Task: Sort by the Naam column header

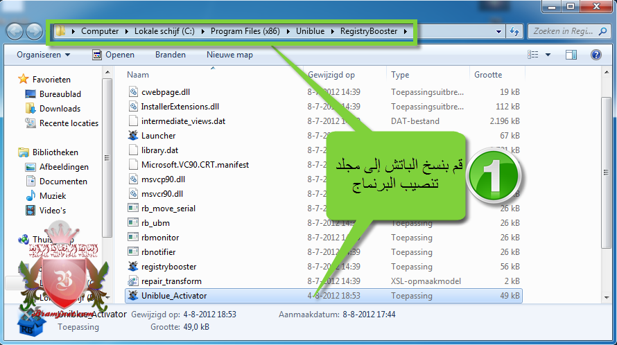Action: [x=138, y=75]
